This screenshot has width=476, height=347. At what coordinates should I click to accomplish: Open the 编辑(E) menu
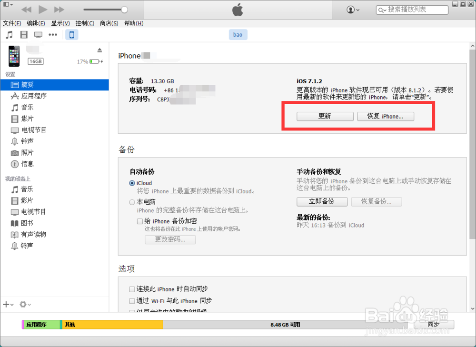tap(36, 23)
